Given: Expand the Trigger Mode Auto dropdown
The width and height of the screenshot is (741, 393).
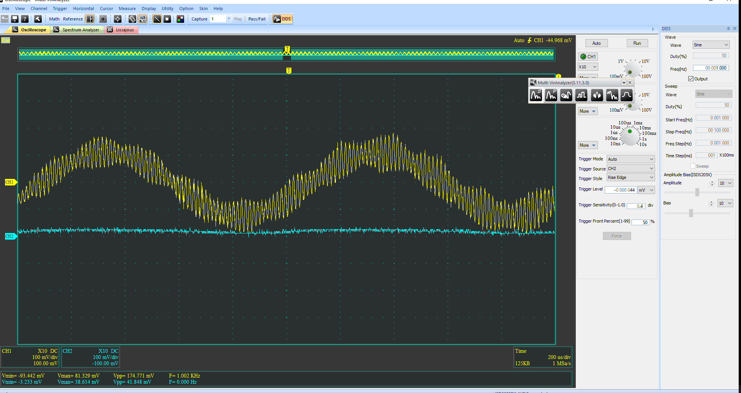Looking at the screenshot, I should point(630,159).
